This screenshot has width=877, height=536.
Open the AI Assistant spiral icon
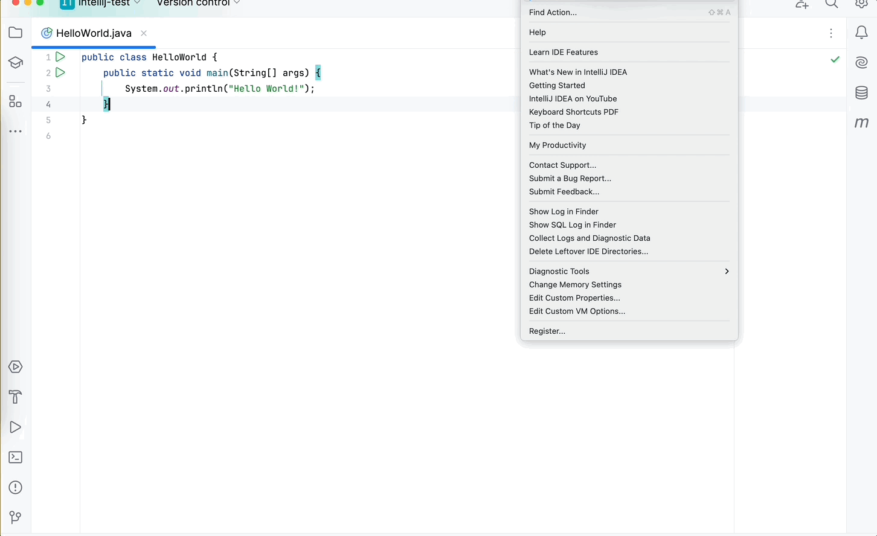pos(862,62)
